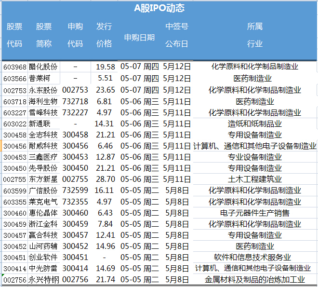Select price cell 5.51

pyautogui.click(x=105, y=78)
